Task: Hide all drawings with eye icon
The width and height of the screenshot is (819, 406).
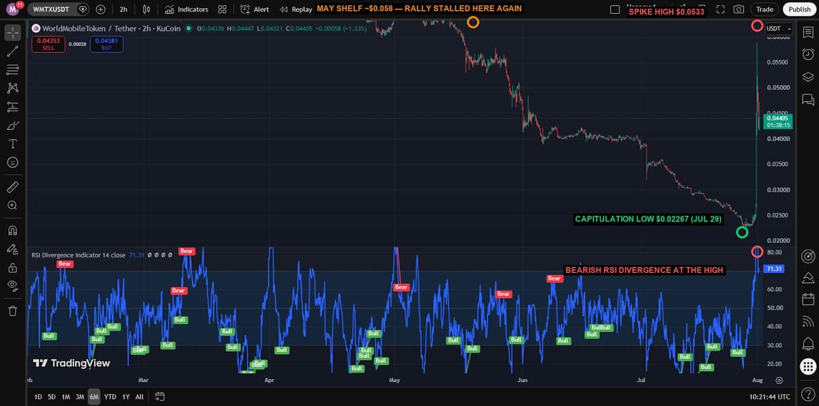Action: 12,287
